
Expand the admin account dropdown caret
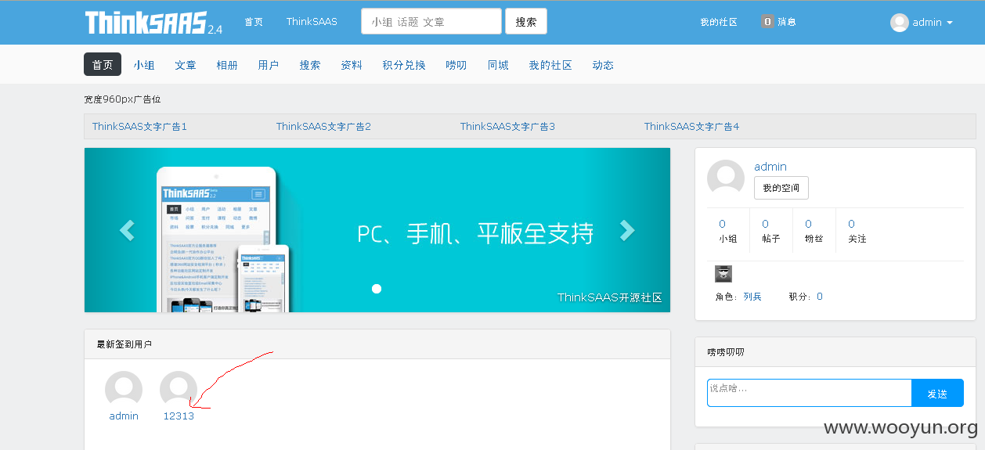pos(950,23)
